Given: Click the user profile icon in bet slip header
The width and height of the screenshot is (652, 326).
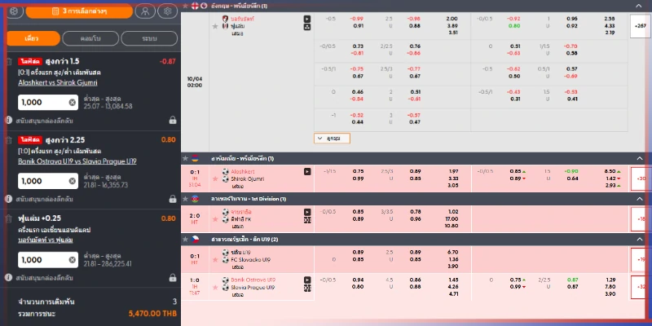Looking at the screenshot, I should click(143, 11).
